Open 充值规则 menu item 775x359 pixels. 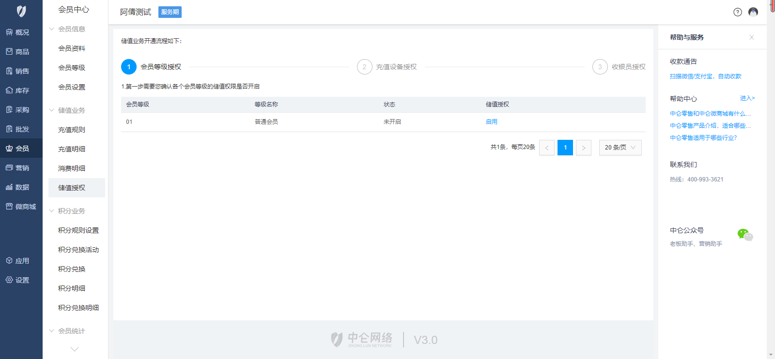72,130
